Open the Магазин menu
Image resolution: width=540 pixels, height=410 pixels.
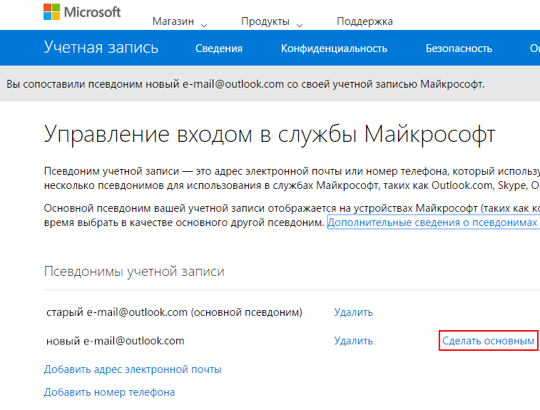tap(173, 21)
